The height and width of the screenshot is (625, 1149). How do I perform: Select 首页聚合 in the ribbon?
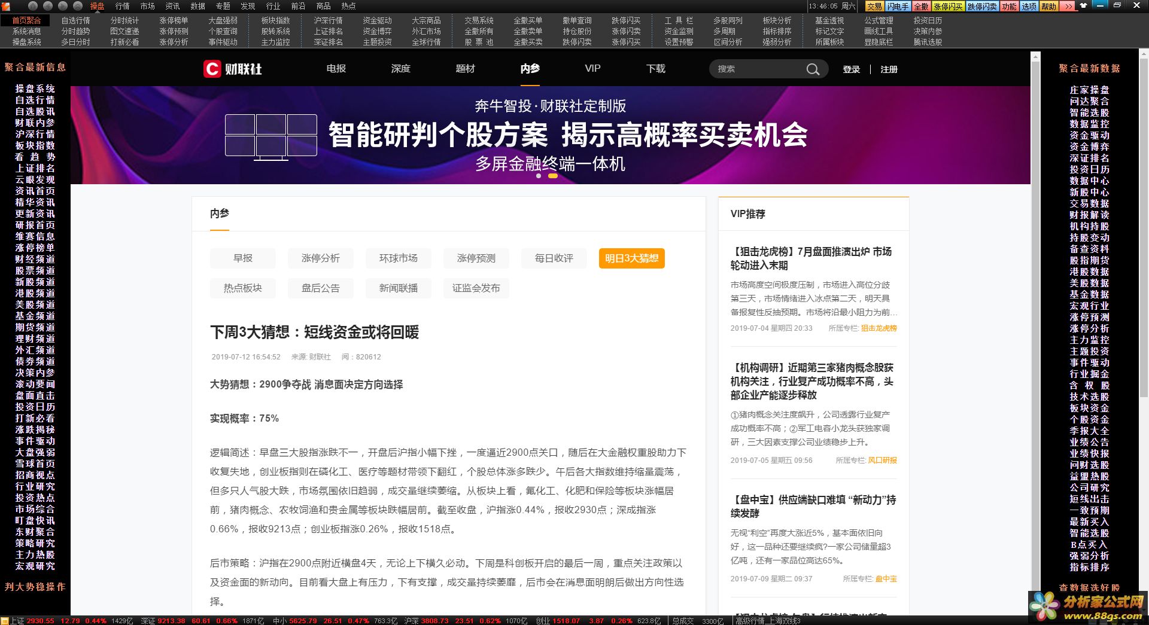pos(26,20)
